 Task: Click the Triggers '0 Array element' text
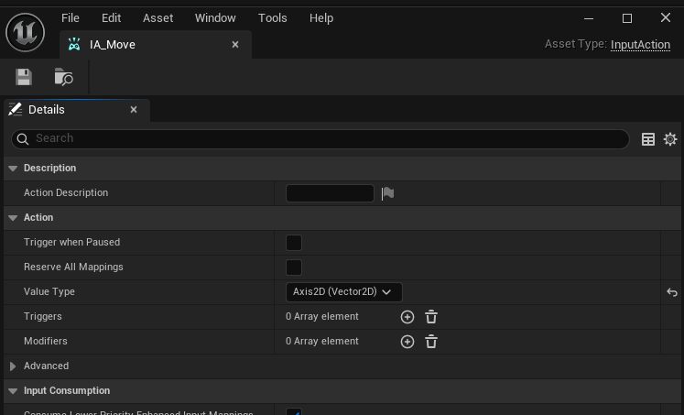322,316
